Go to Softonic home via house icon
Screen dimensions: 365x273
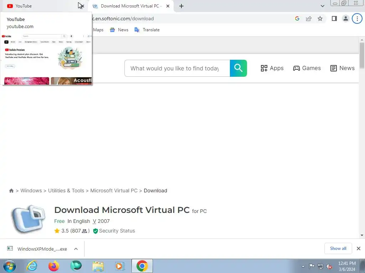tap(11, 191)
